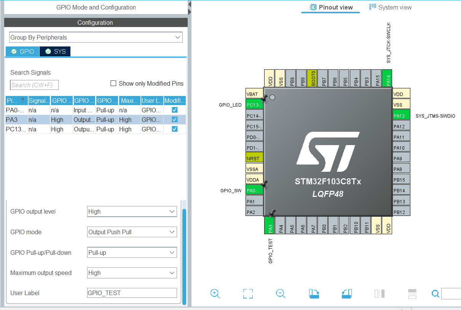Click the PA15 pin
461x310 pixels.
pos(376,79)
